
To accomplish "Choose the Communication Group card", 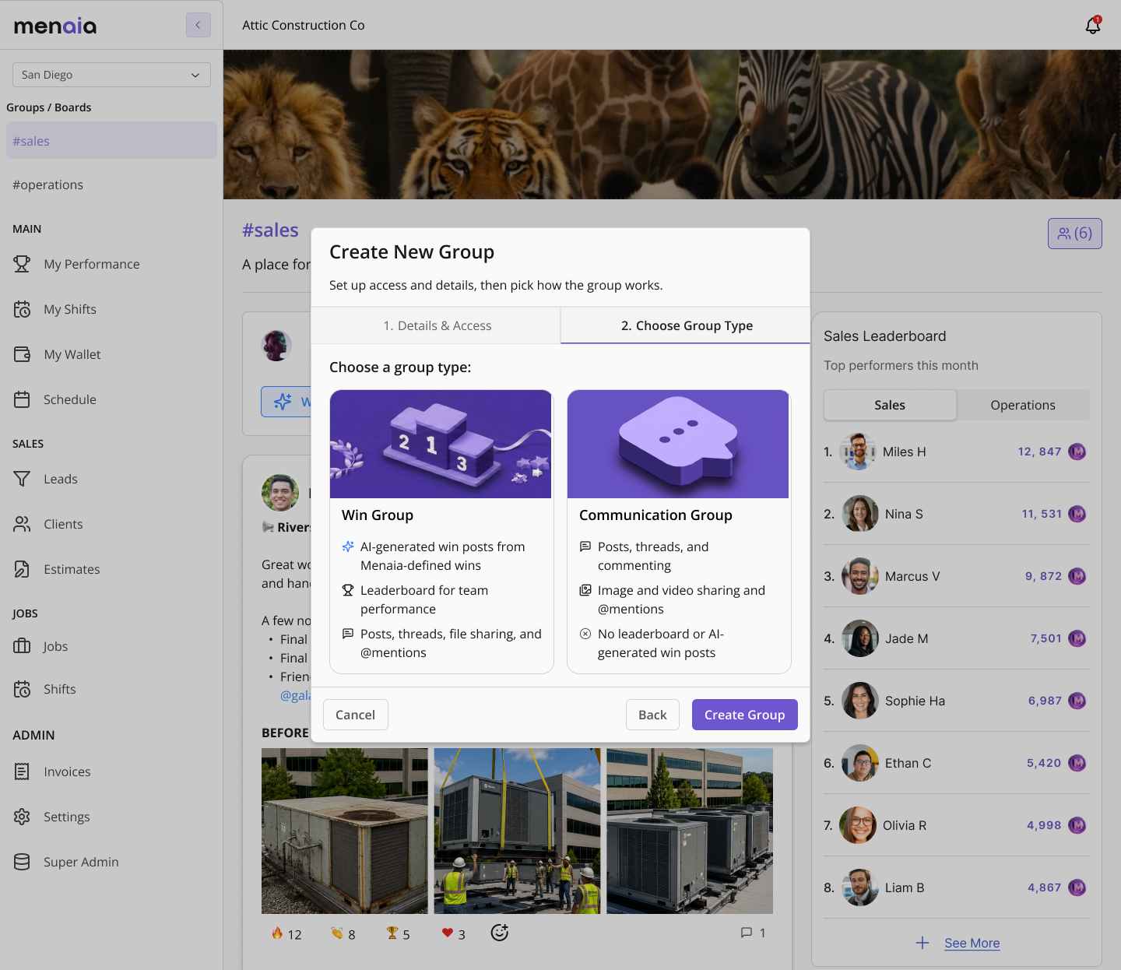I will pos(679,532).
